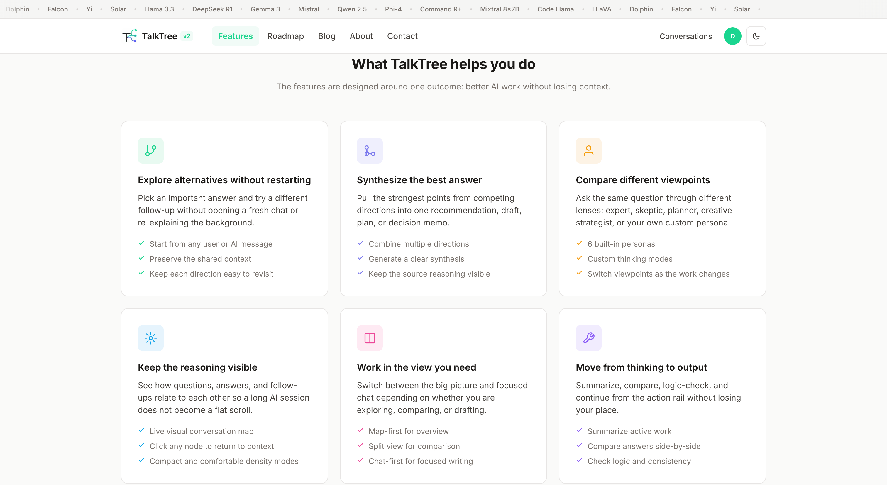This screenshot has width=887, height=485.
Task: Open the green D user avatar
Action: click(x=732, y=36)
